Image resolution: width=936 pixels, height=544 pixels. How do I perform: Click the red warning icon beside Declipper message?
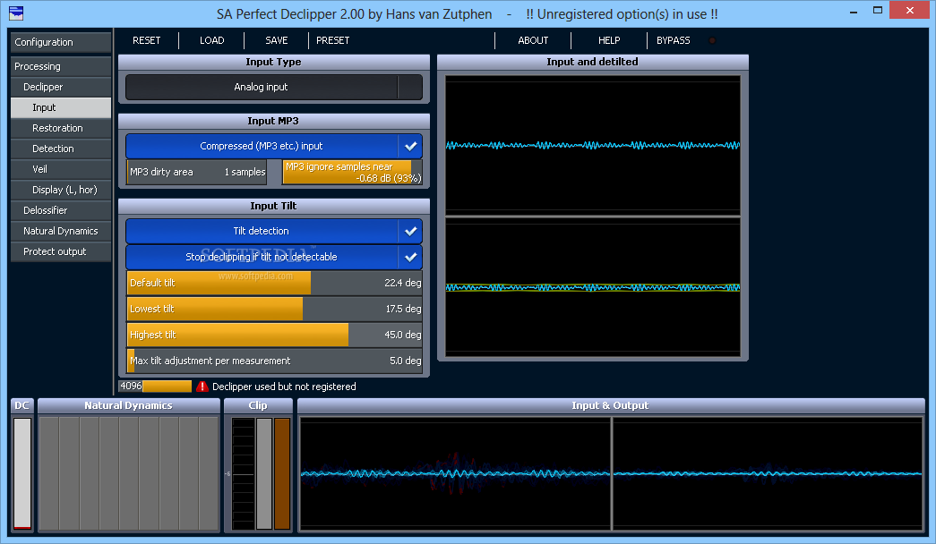click(x=202, y=387)
